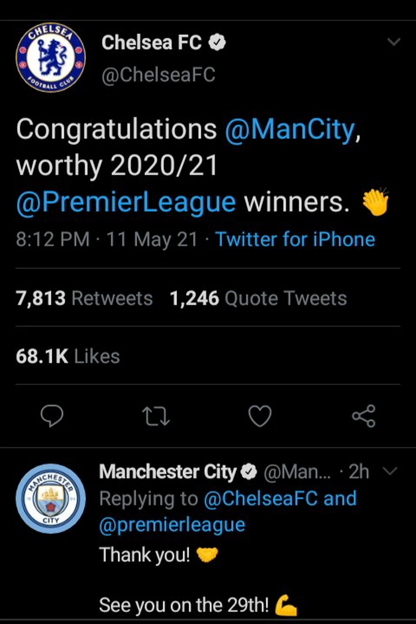Tap the reply speech bubble icon
Image resolution: width=416 pixels, height=624 pixels.
(x=52, y=416)
